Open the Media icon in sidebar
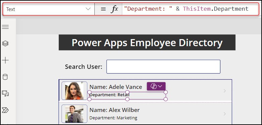The image size is (262, 125). click(x=5, y=94)
